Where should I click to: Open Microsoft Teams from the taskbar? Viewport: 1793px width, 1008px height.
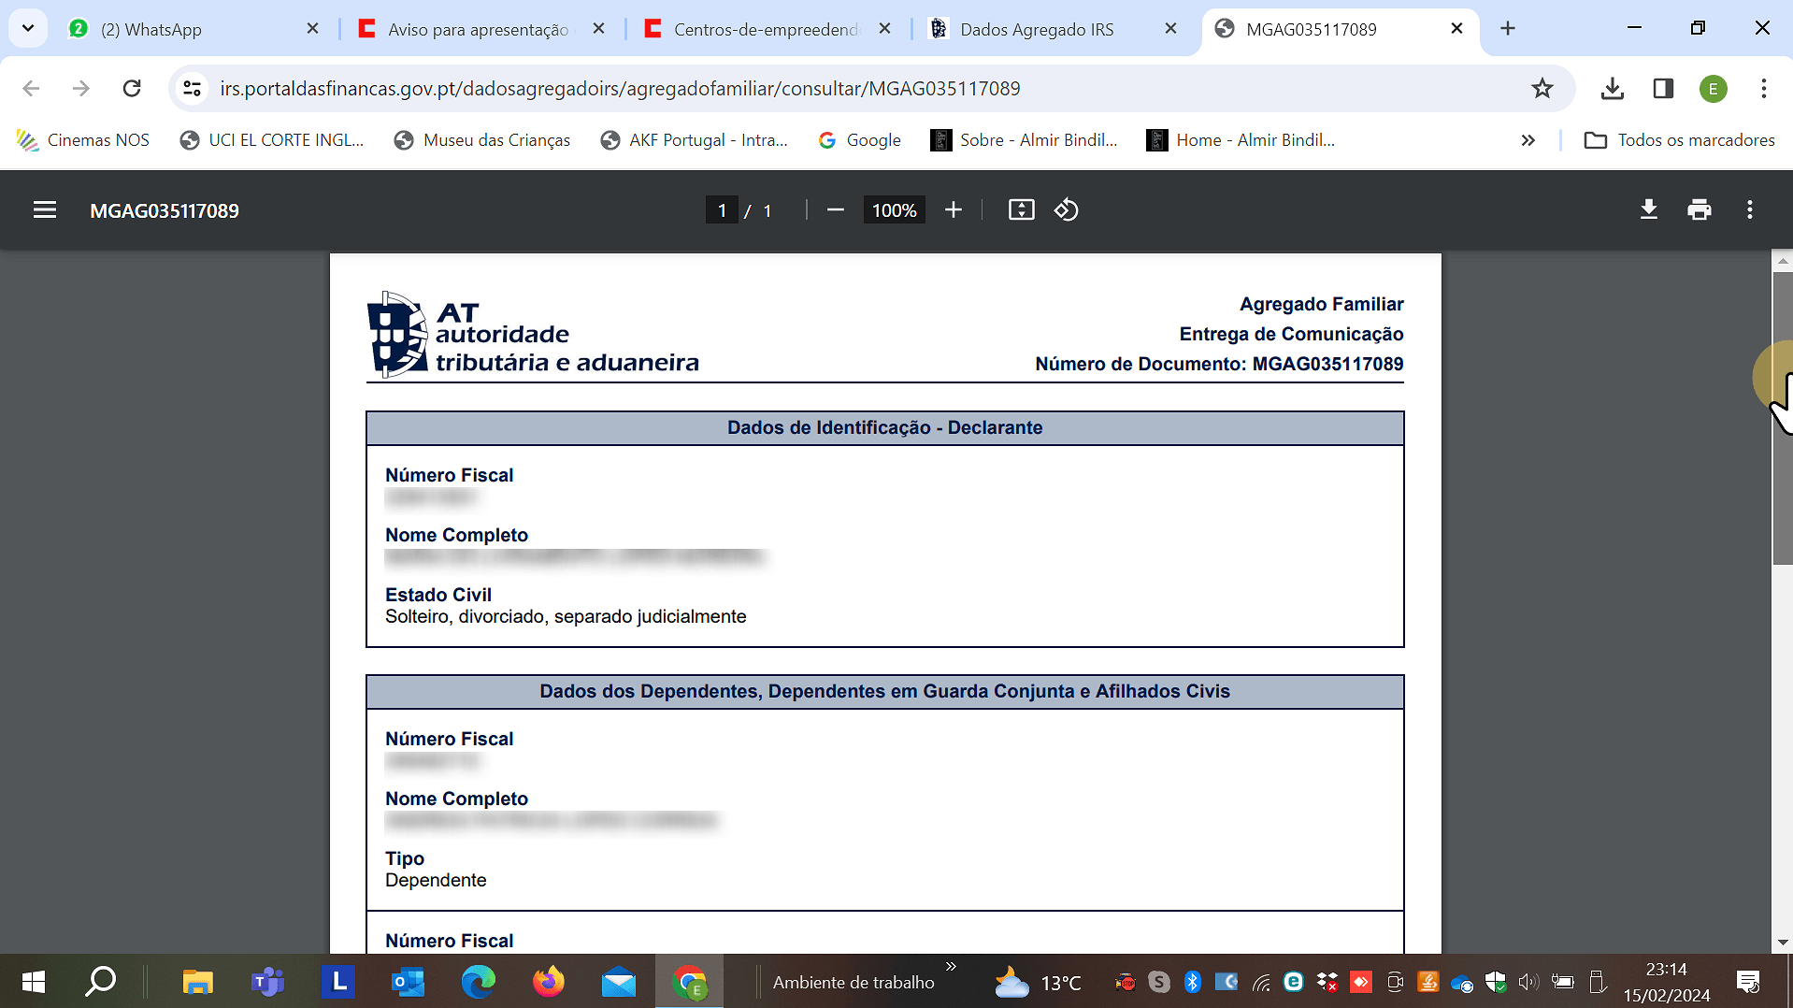[267, 982]
